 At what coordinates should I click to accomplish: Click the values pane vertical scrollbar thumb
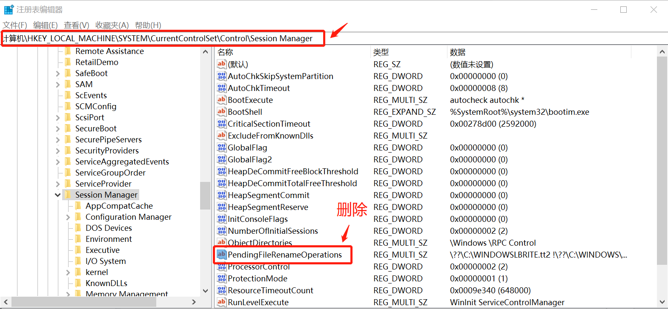[x=662, y=161]
